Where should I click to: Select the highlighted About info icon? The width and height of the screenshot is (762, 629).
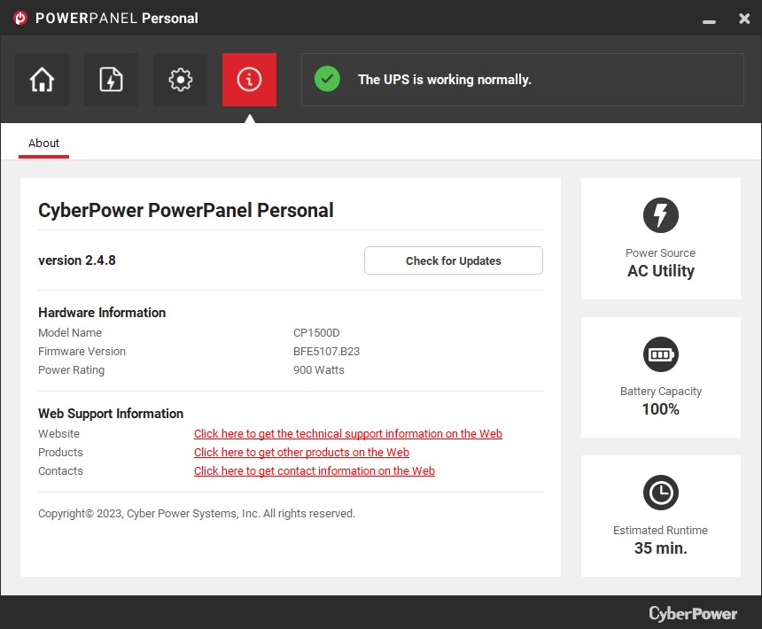tap(249, 79)
